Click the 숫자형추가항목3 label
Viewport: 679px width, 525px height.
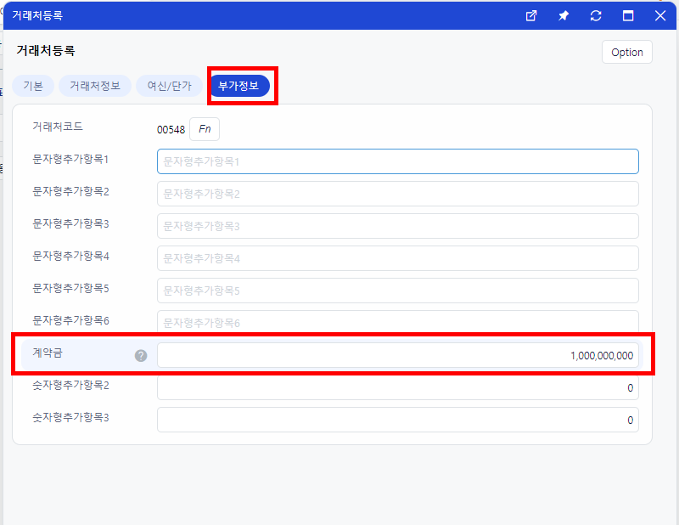70,417
